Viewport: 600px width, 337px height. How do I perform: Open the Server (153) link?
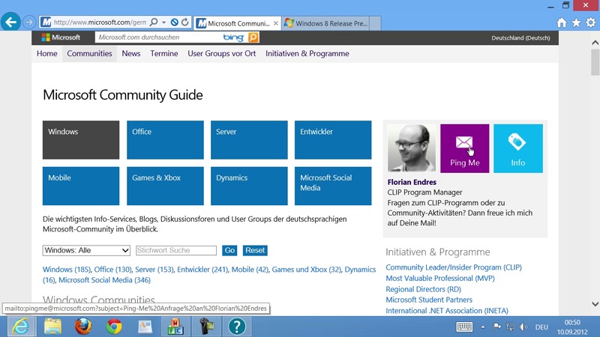(154, 270)
